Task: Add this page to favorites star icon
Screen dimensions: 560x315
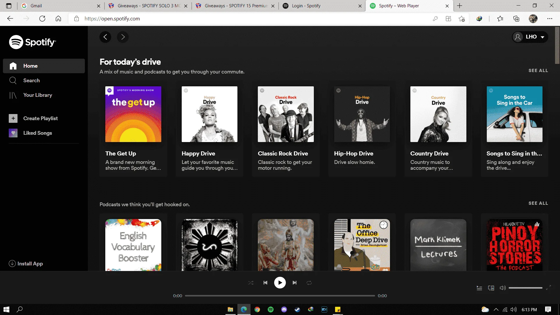Action: click(x=461, y=19)
